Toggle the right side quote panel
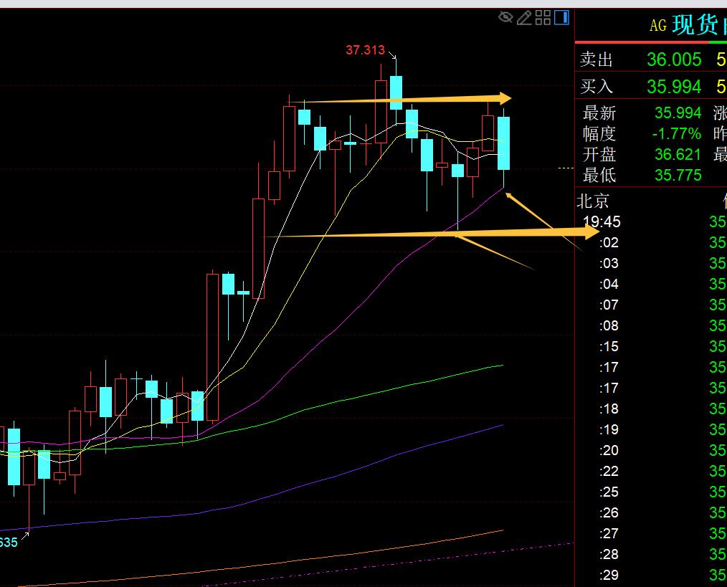Viewport: 727px width, 587px height. [563, 17]
